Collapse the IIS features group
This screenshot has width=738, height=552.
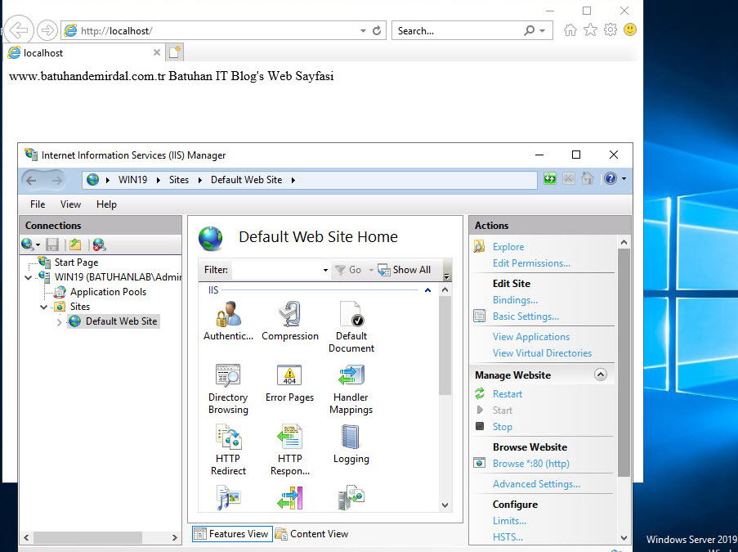[427, 290]
